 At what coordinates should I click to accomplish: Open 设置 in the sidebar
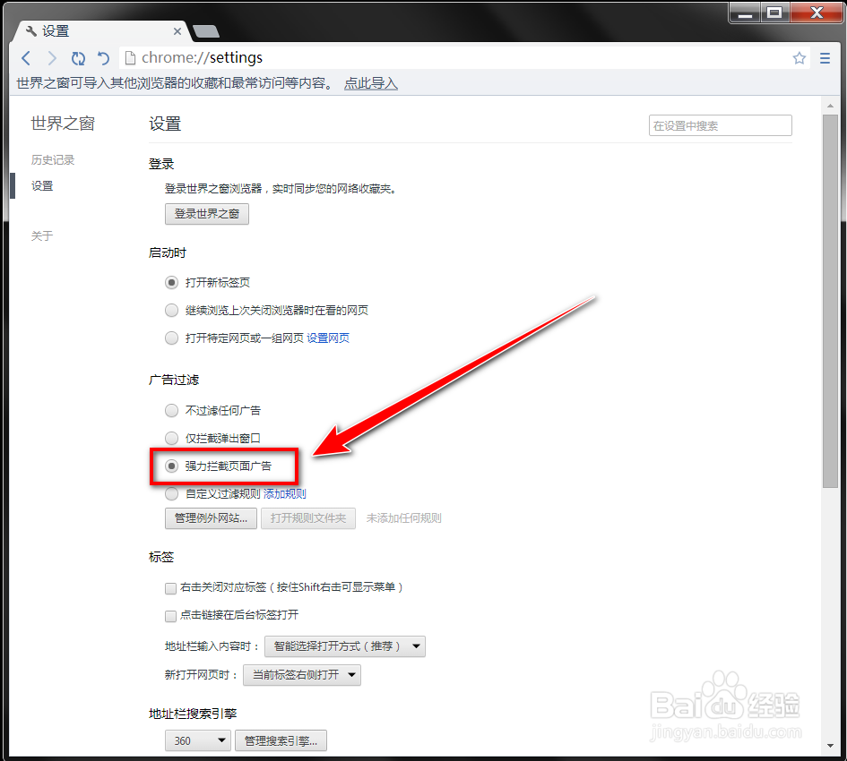click(x=42, y=185)
